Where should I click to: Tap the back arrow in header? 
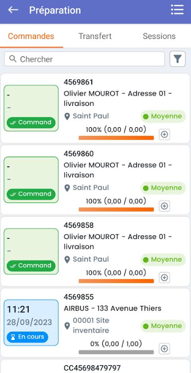tap(13, 10)
